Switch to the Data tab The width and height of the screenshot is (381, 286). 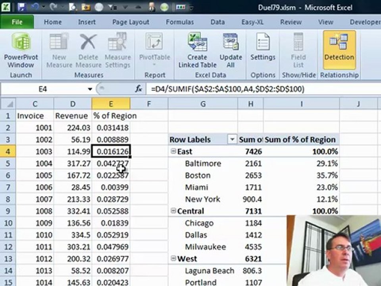(217, 22)
